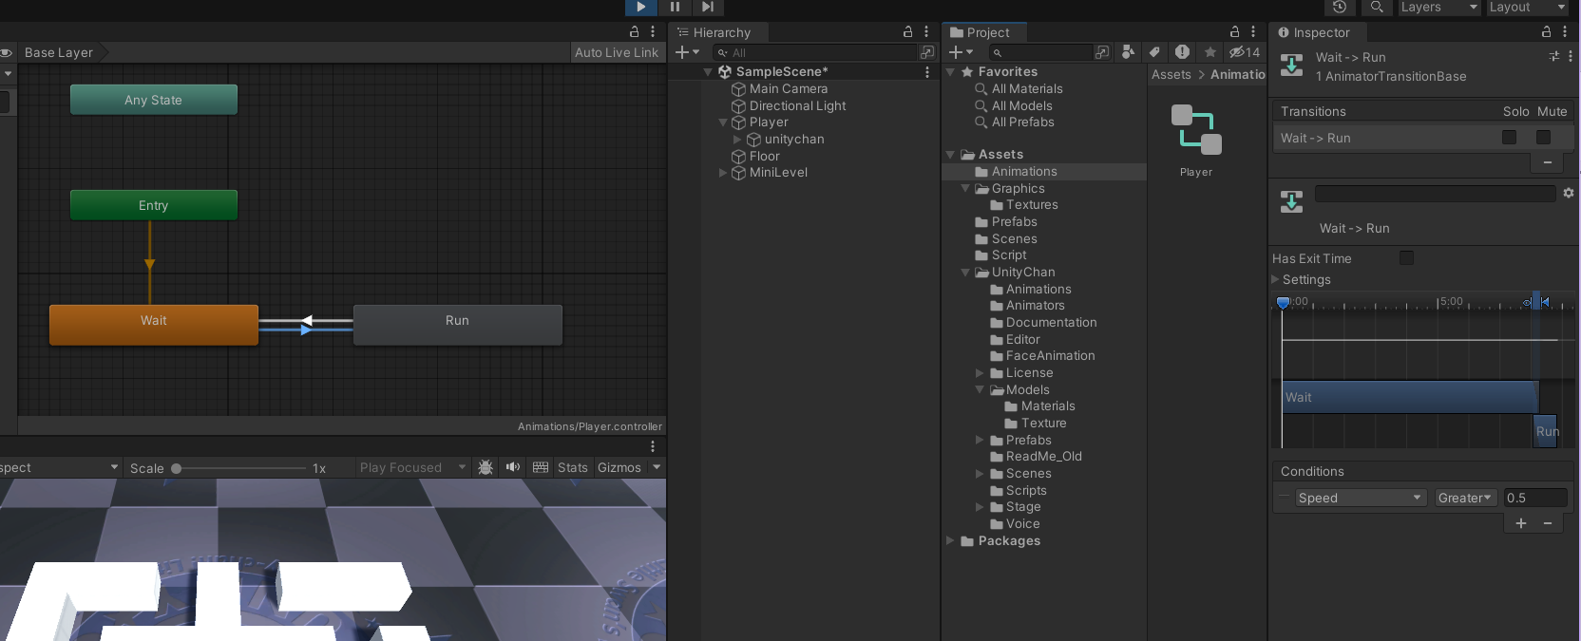Click the Search by Import Log Type icon

(1182, 52)
